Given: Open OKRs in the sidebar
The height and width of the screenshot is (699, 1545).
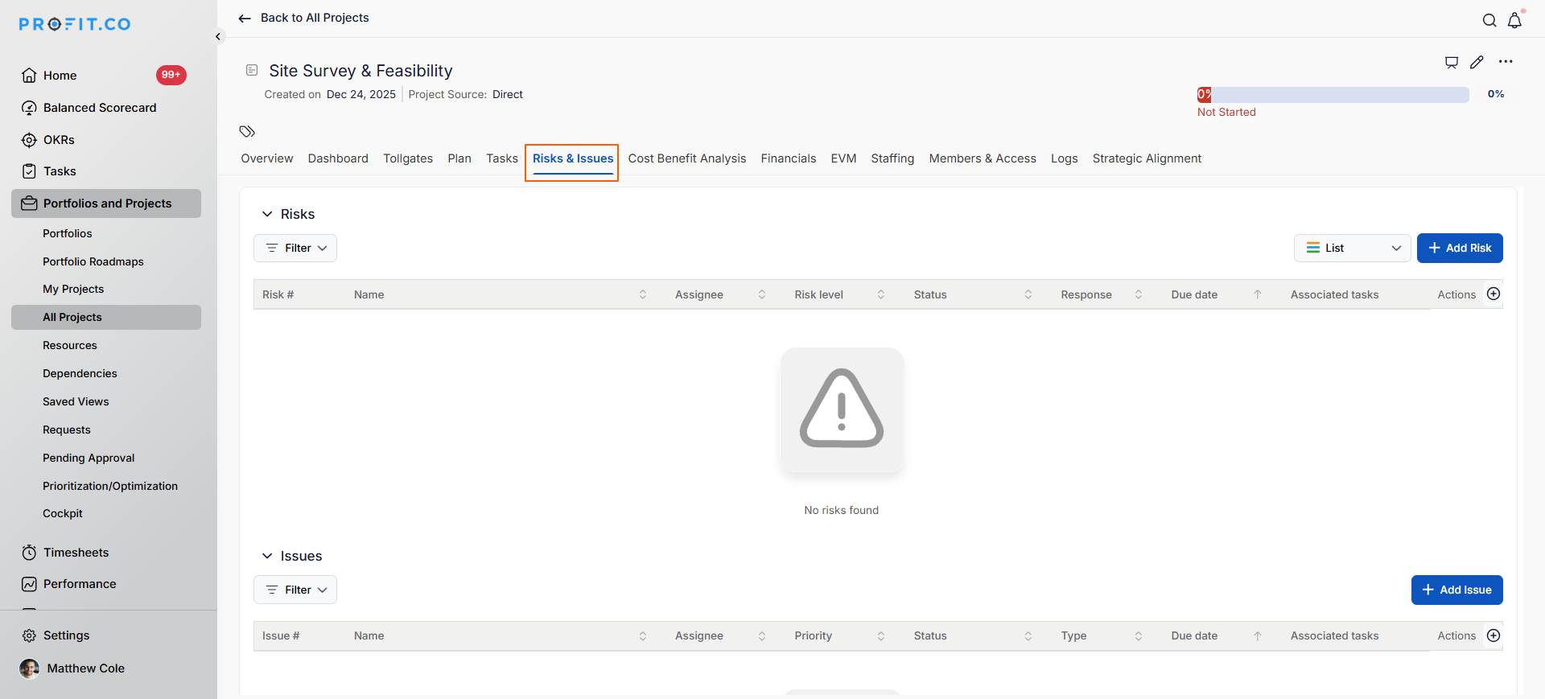Looking at the screenshot, I should pyautogui.click(x=59, y=140).
